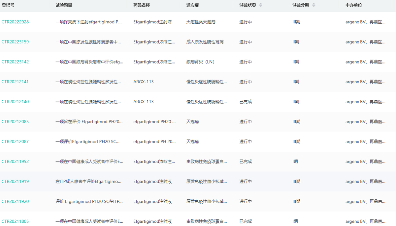
Task: Click 天疱疮 in the CTR20212085 row
Action: [x=193, y=122]
